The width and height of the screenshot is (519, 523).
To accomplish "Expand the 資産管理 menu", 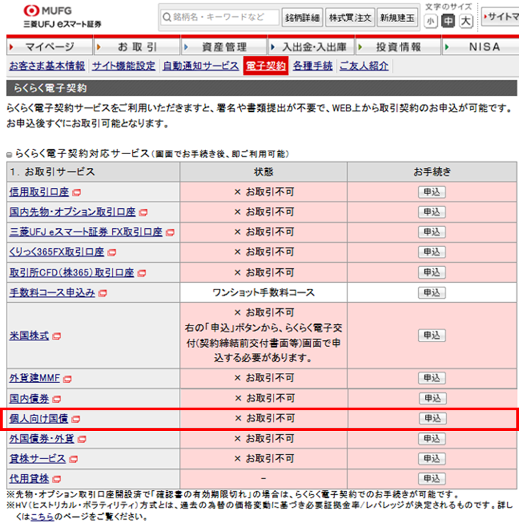I will point(223,47).
